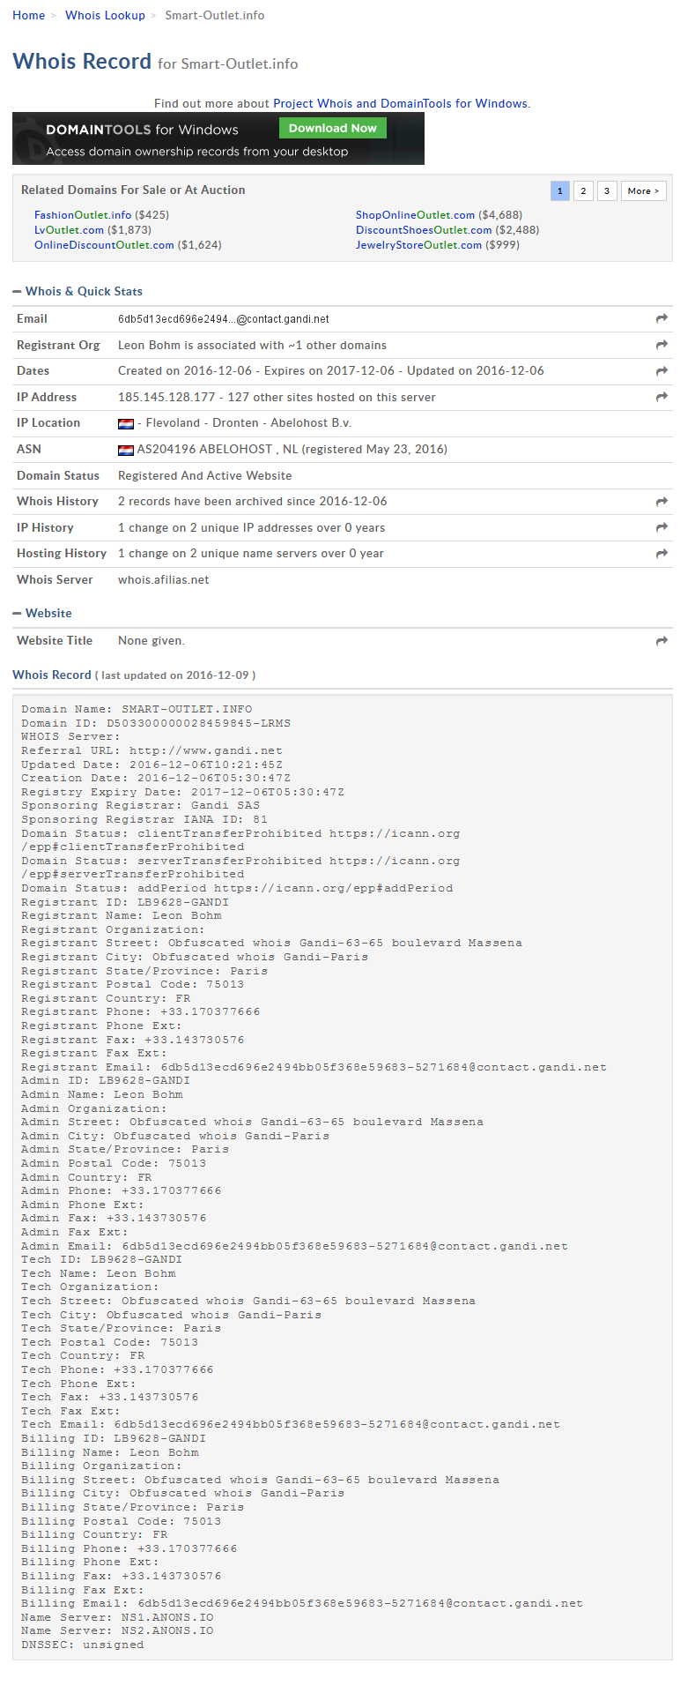This screenshot has width=695, height=1686.
Task: Open Project Whois and DomainTools for Windows link
Action: pyautogui.click(x=401, y=103)
